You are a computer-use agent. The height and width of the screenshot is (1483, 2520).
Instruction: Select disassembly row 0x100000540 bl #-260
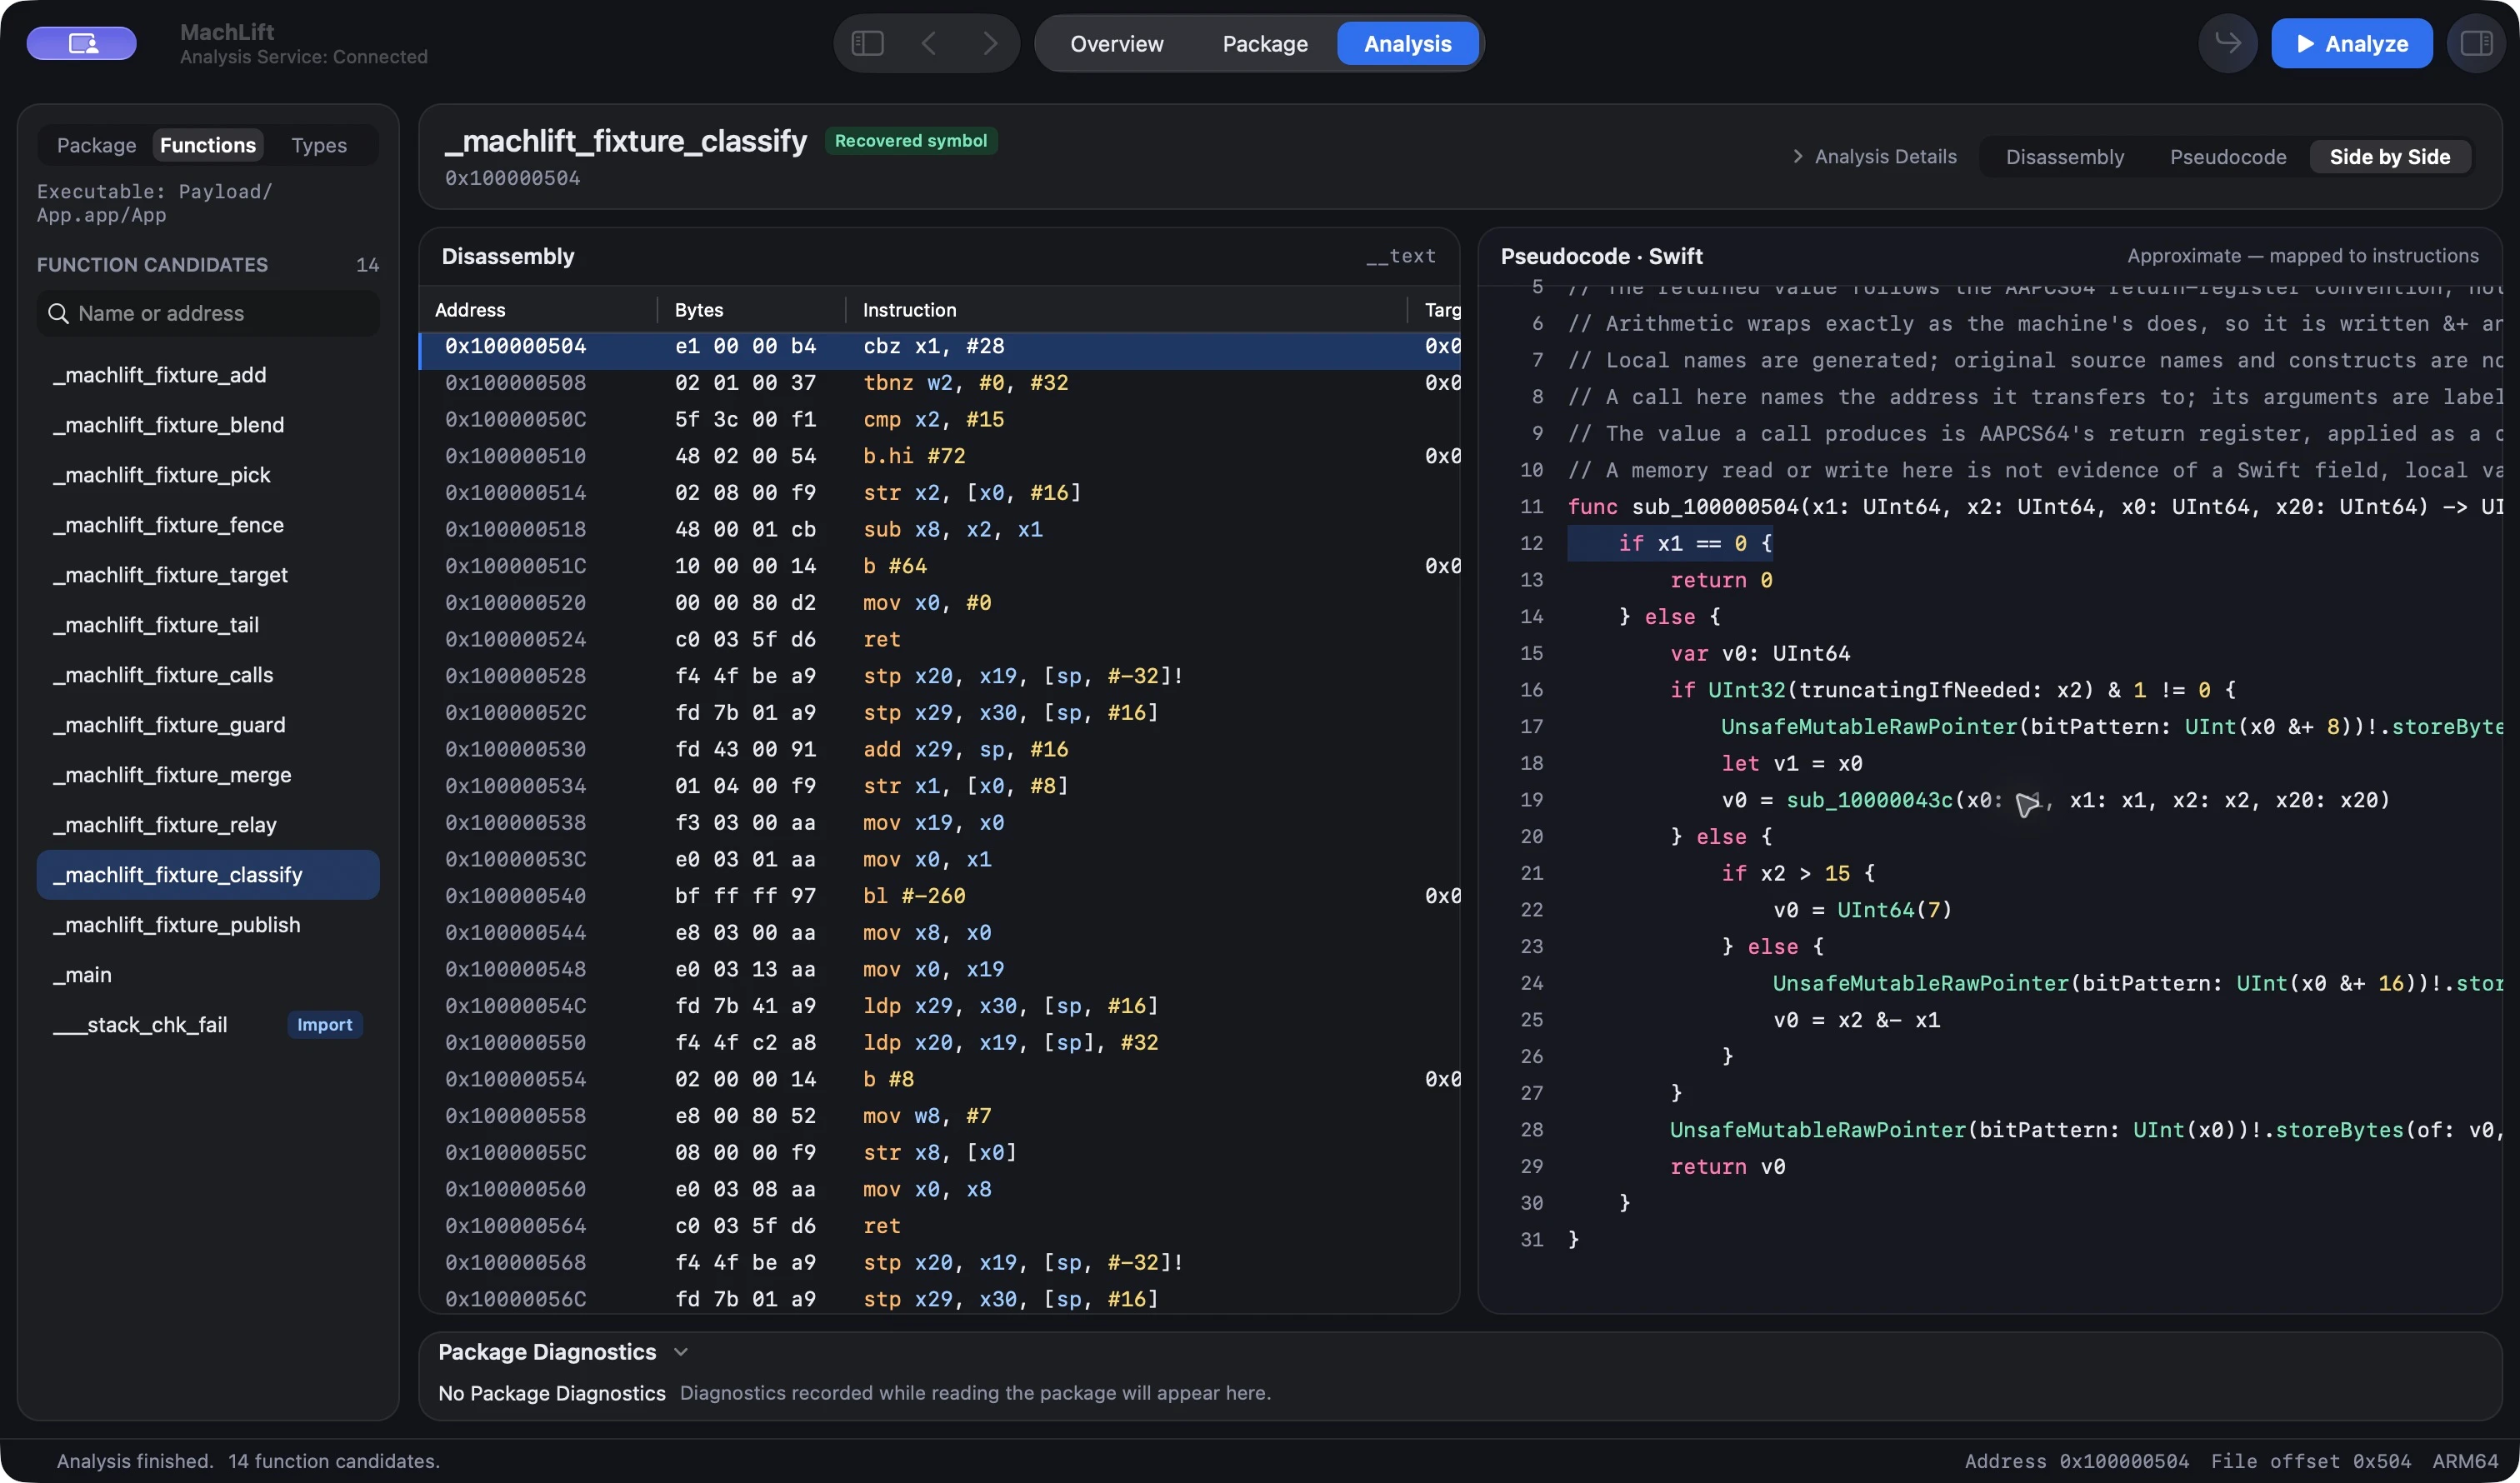coord(939,896)
